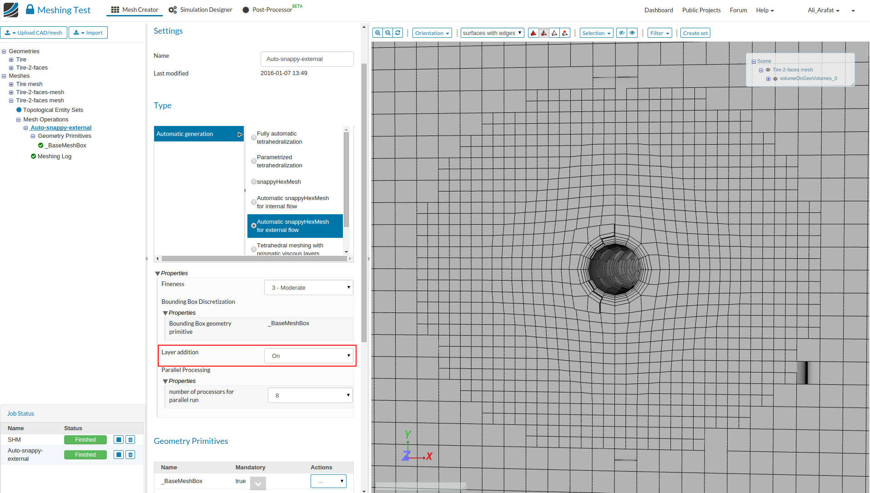Screen dimensions: 870x493
Task: Click the zoom out magnifier icon
Action: pos(388,33)
